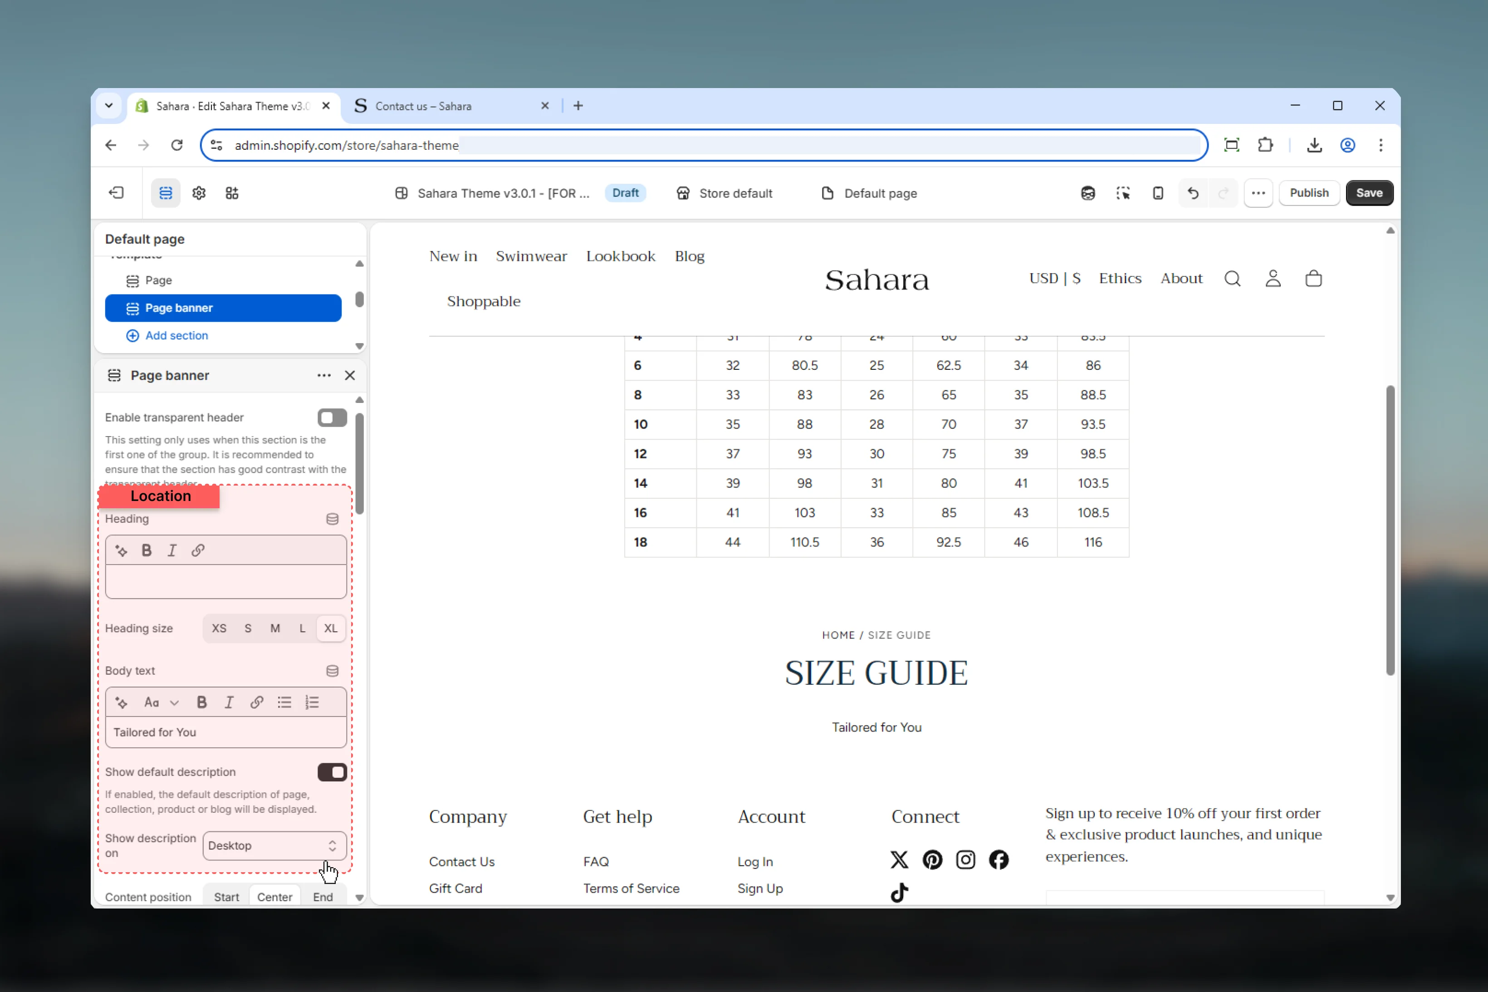Open the Sections panel icon
Image resolution: width=1488 pixels, height=992 pixels.
[166, 193]
